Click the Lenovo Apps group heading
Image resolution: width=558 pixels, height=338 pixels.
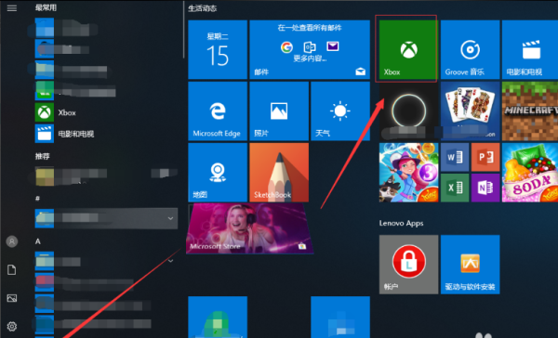tap(401, 223)
